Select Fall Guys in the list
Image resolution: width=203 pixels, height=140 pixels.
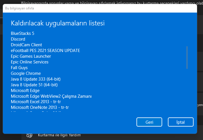[x=19, y=68]
